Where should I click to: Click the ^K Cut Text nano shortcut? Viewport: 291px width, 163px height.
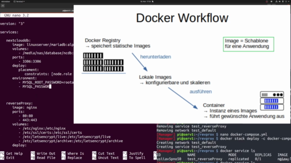(103, 153)
